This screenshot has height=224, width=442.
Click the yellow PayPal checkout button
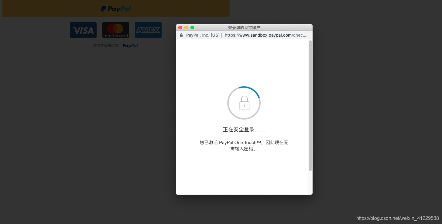click(116, 9)
